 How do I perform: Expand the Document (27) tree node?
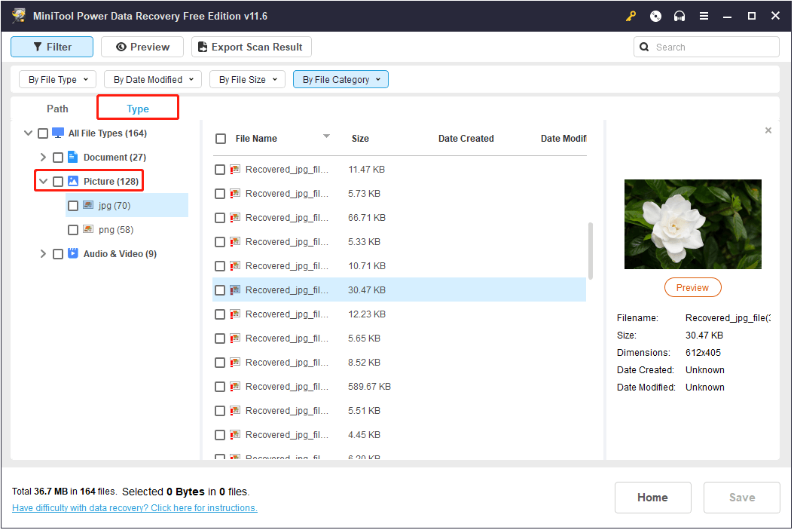pos(43,157)
